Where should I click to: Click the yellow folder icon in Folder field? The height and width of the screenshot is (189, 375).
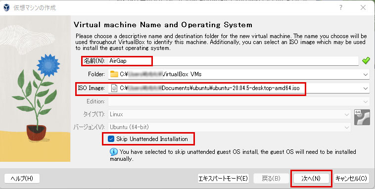[114, 74]
